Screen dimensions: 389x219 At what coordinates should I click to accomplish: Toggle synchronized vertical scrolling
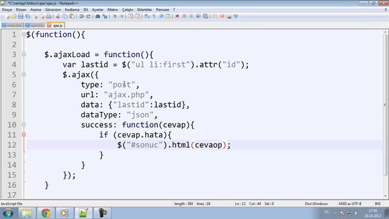(131, 16)
